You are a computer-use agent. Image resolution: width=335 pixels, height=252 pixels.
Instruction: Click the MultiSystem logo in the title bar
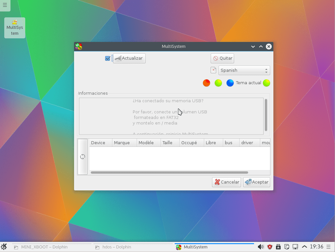tap(79, 46)
